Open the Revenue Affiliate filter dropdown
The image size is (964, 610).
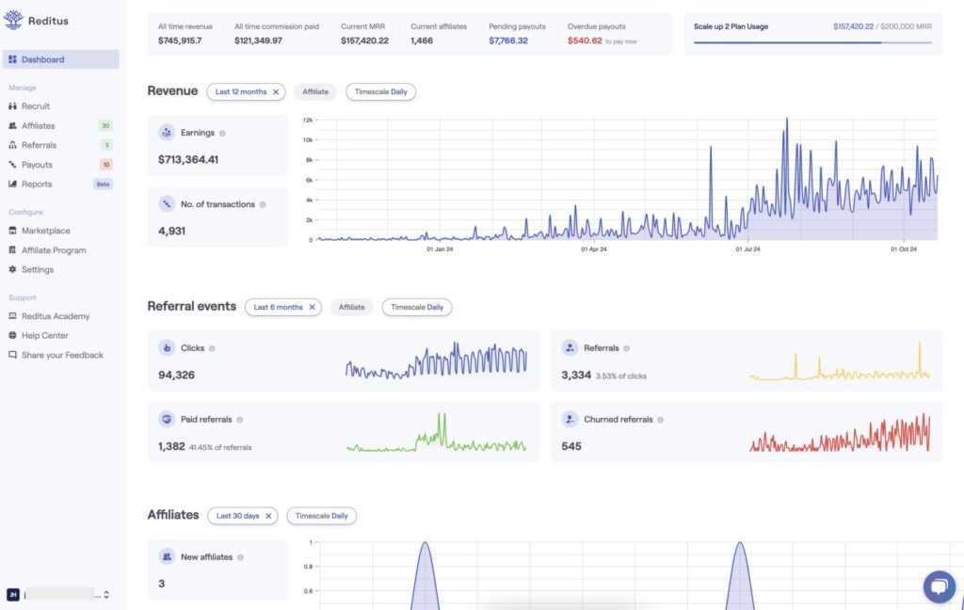(x=315, y=92)
